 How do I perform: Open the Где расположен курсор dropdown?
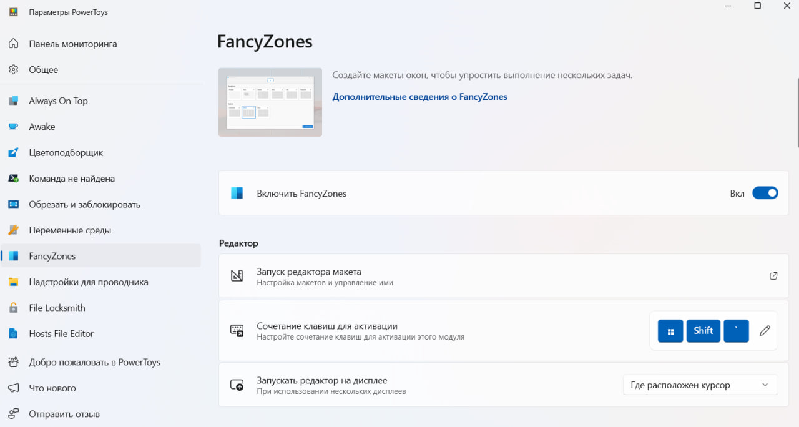700,385
